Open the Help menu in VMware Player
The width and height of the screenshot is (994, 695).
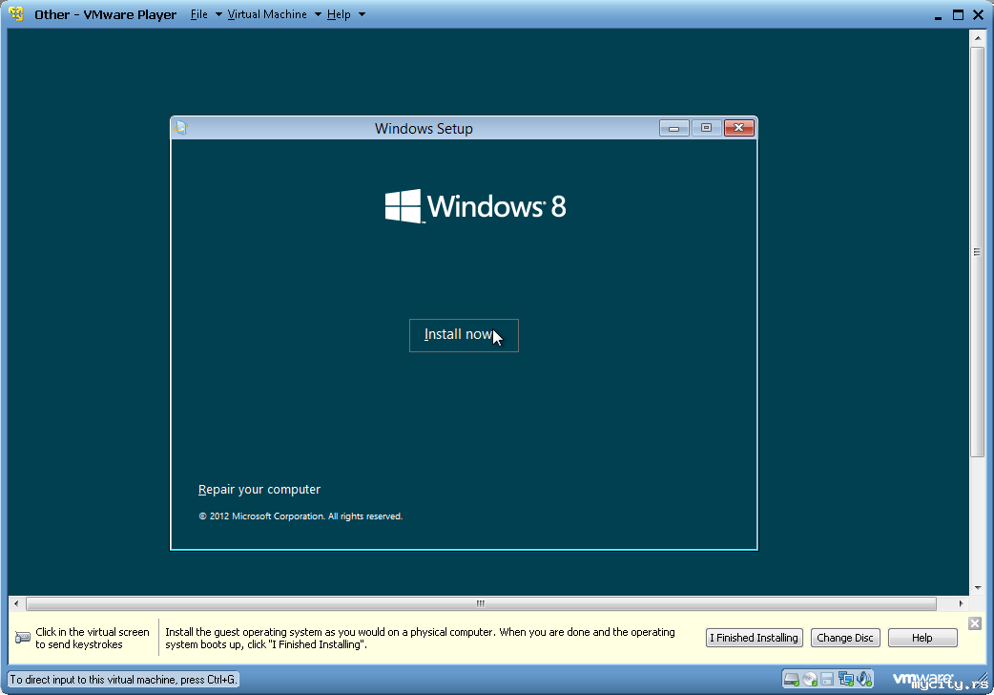tap(339, 14)
